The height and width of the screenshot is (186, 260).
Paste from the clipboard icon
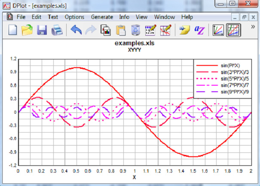[121, 30]
